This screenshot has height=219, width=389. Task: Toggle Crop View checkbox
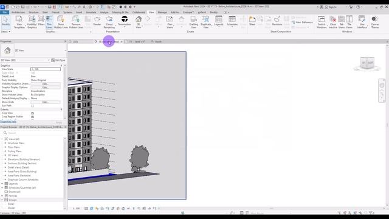click(32, 113)
